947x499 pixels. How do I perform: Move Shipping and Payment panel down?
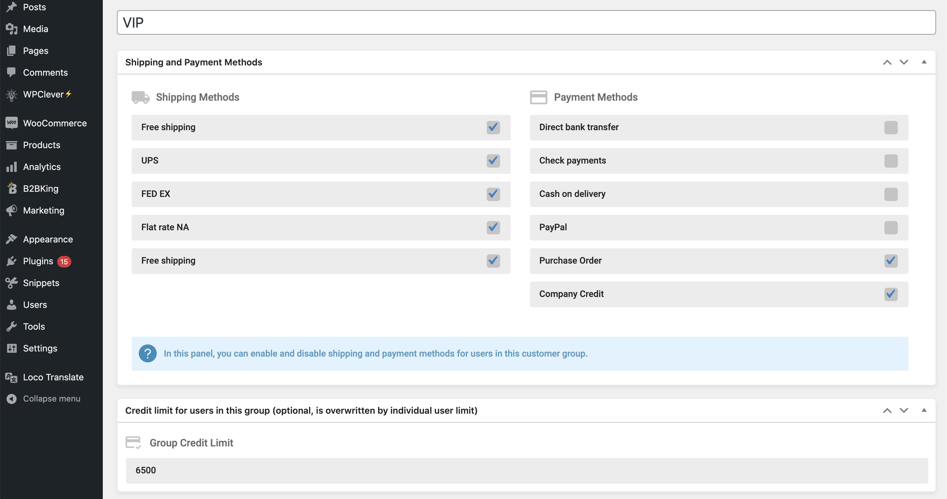[x=904, y=62]
